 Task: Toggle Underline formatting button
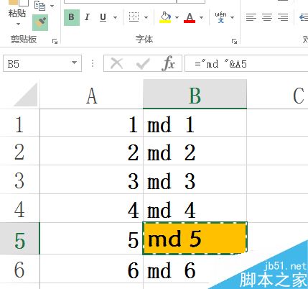click(103, 17)
